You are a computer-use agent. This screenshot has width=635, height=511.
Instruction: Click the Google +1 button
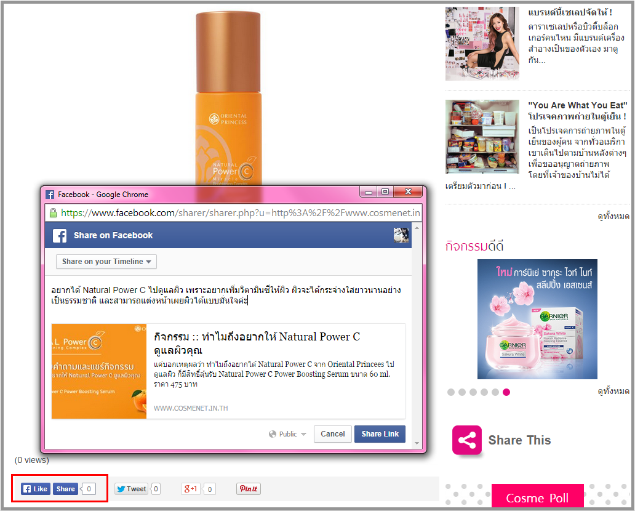(x=191, y=489)
